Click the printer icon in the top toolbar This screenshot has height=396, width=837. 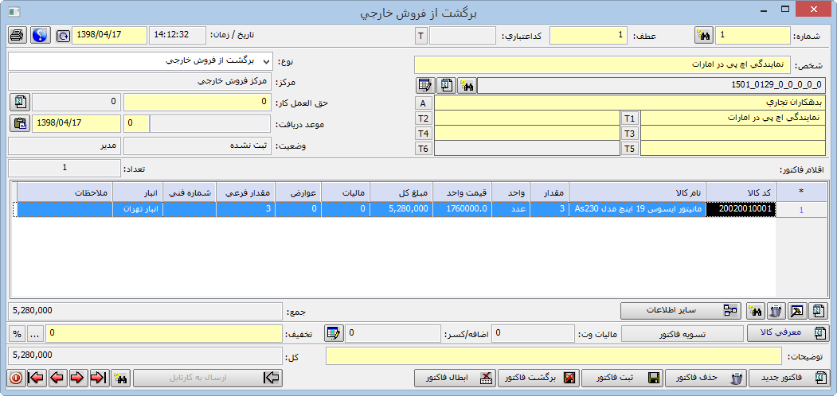17,36
